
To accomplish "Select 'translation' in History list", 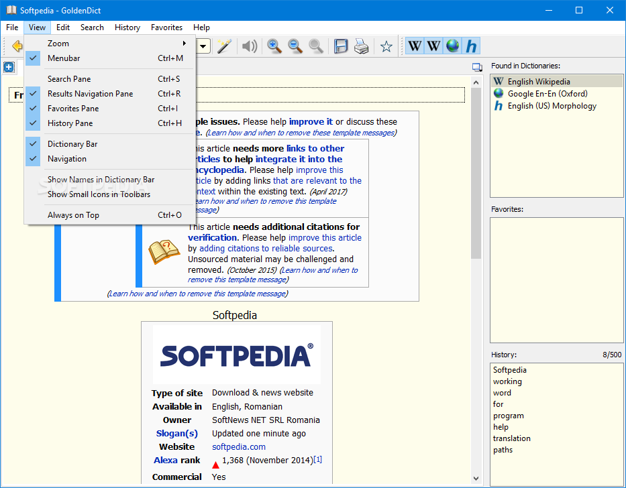I will [511, 438].
